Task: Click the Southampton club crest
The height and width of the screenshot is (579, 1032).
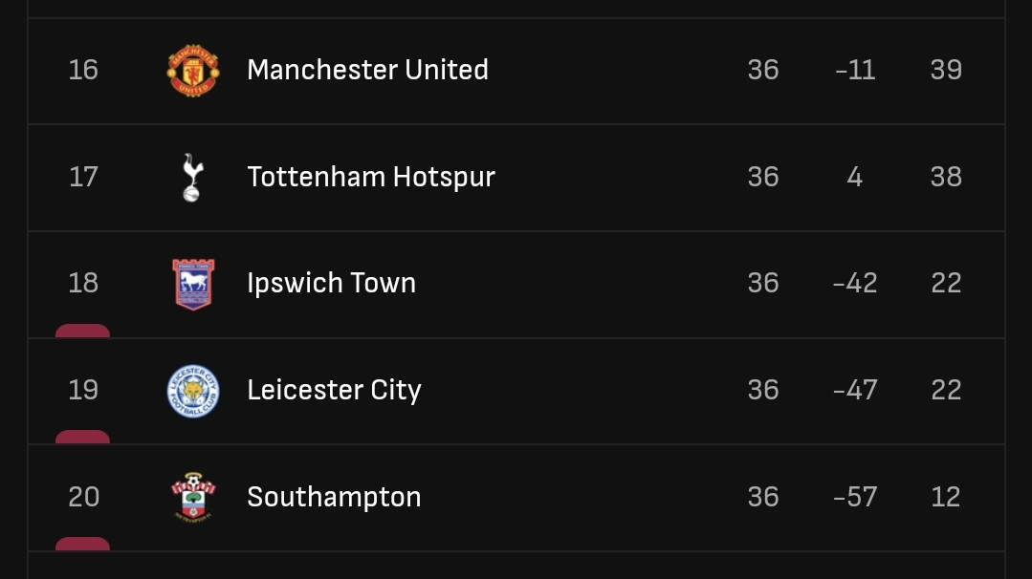Action: pos(192,497)
